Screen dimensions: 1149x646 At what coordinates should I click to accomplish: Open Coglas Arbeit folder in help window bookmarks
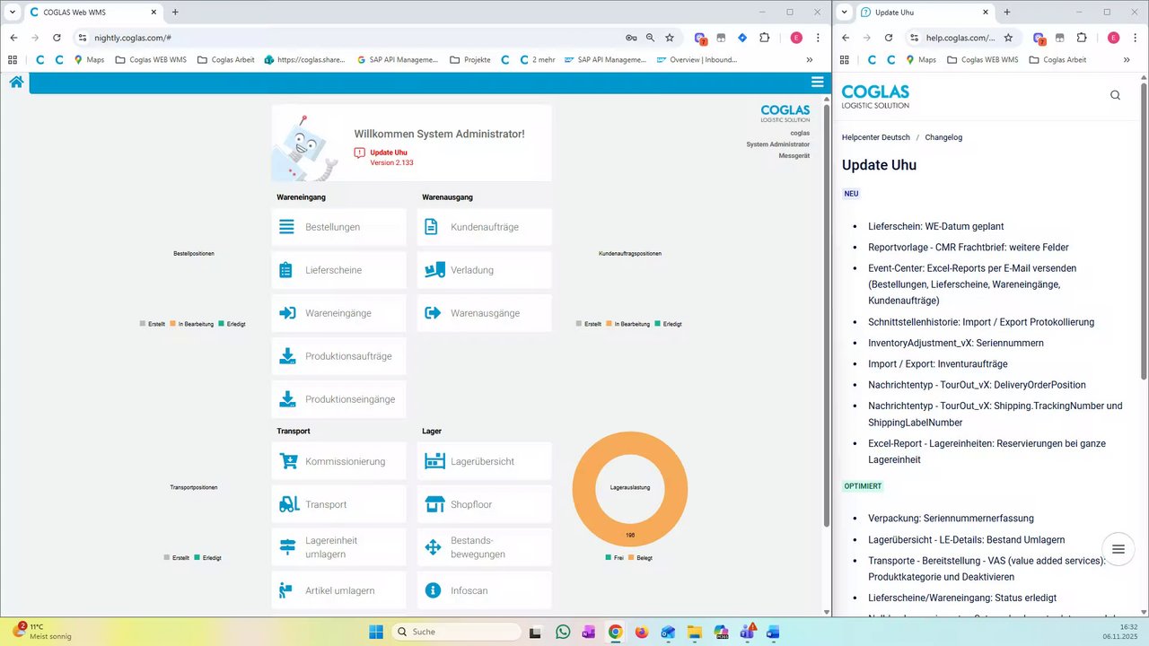click(1057, 60)
